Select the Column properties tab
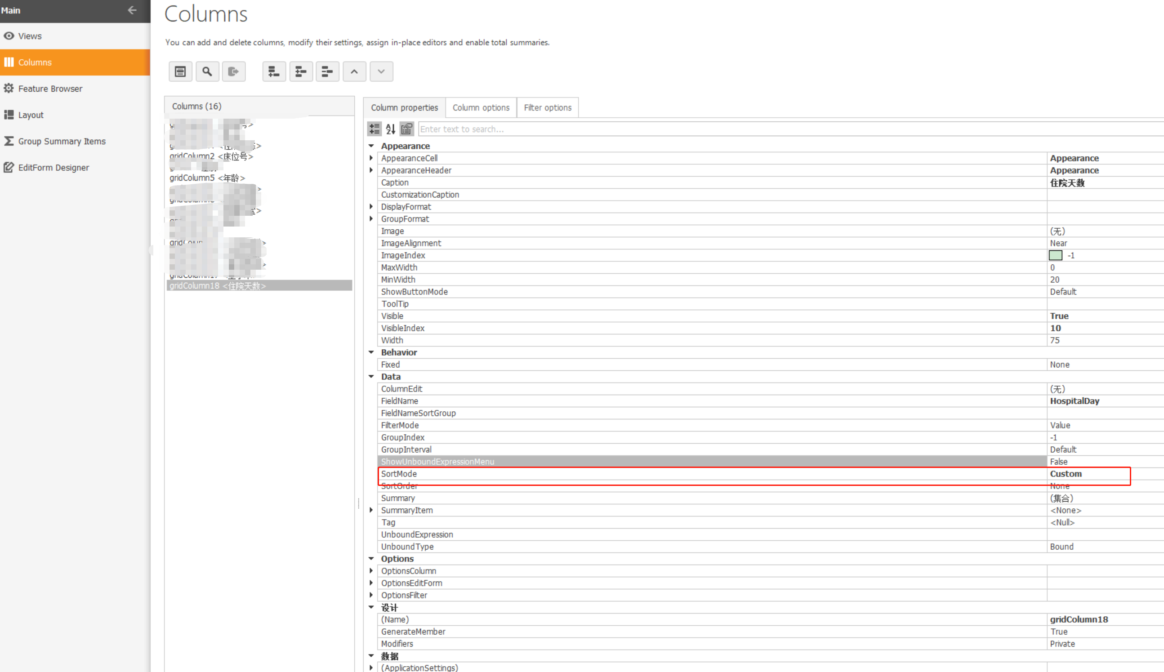 [x=404, y=107]
